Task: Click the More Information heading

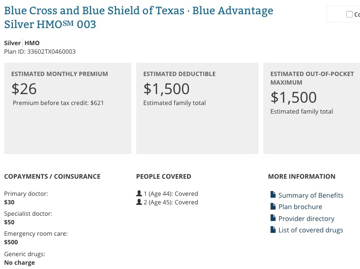Action: (301, 176)
